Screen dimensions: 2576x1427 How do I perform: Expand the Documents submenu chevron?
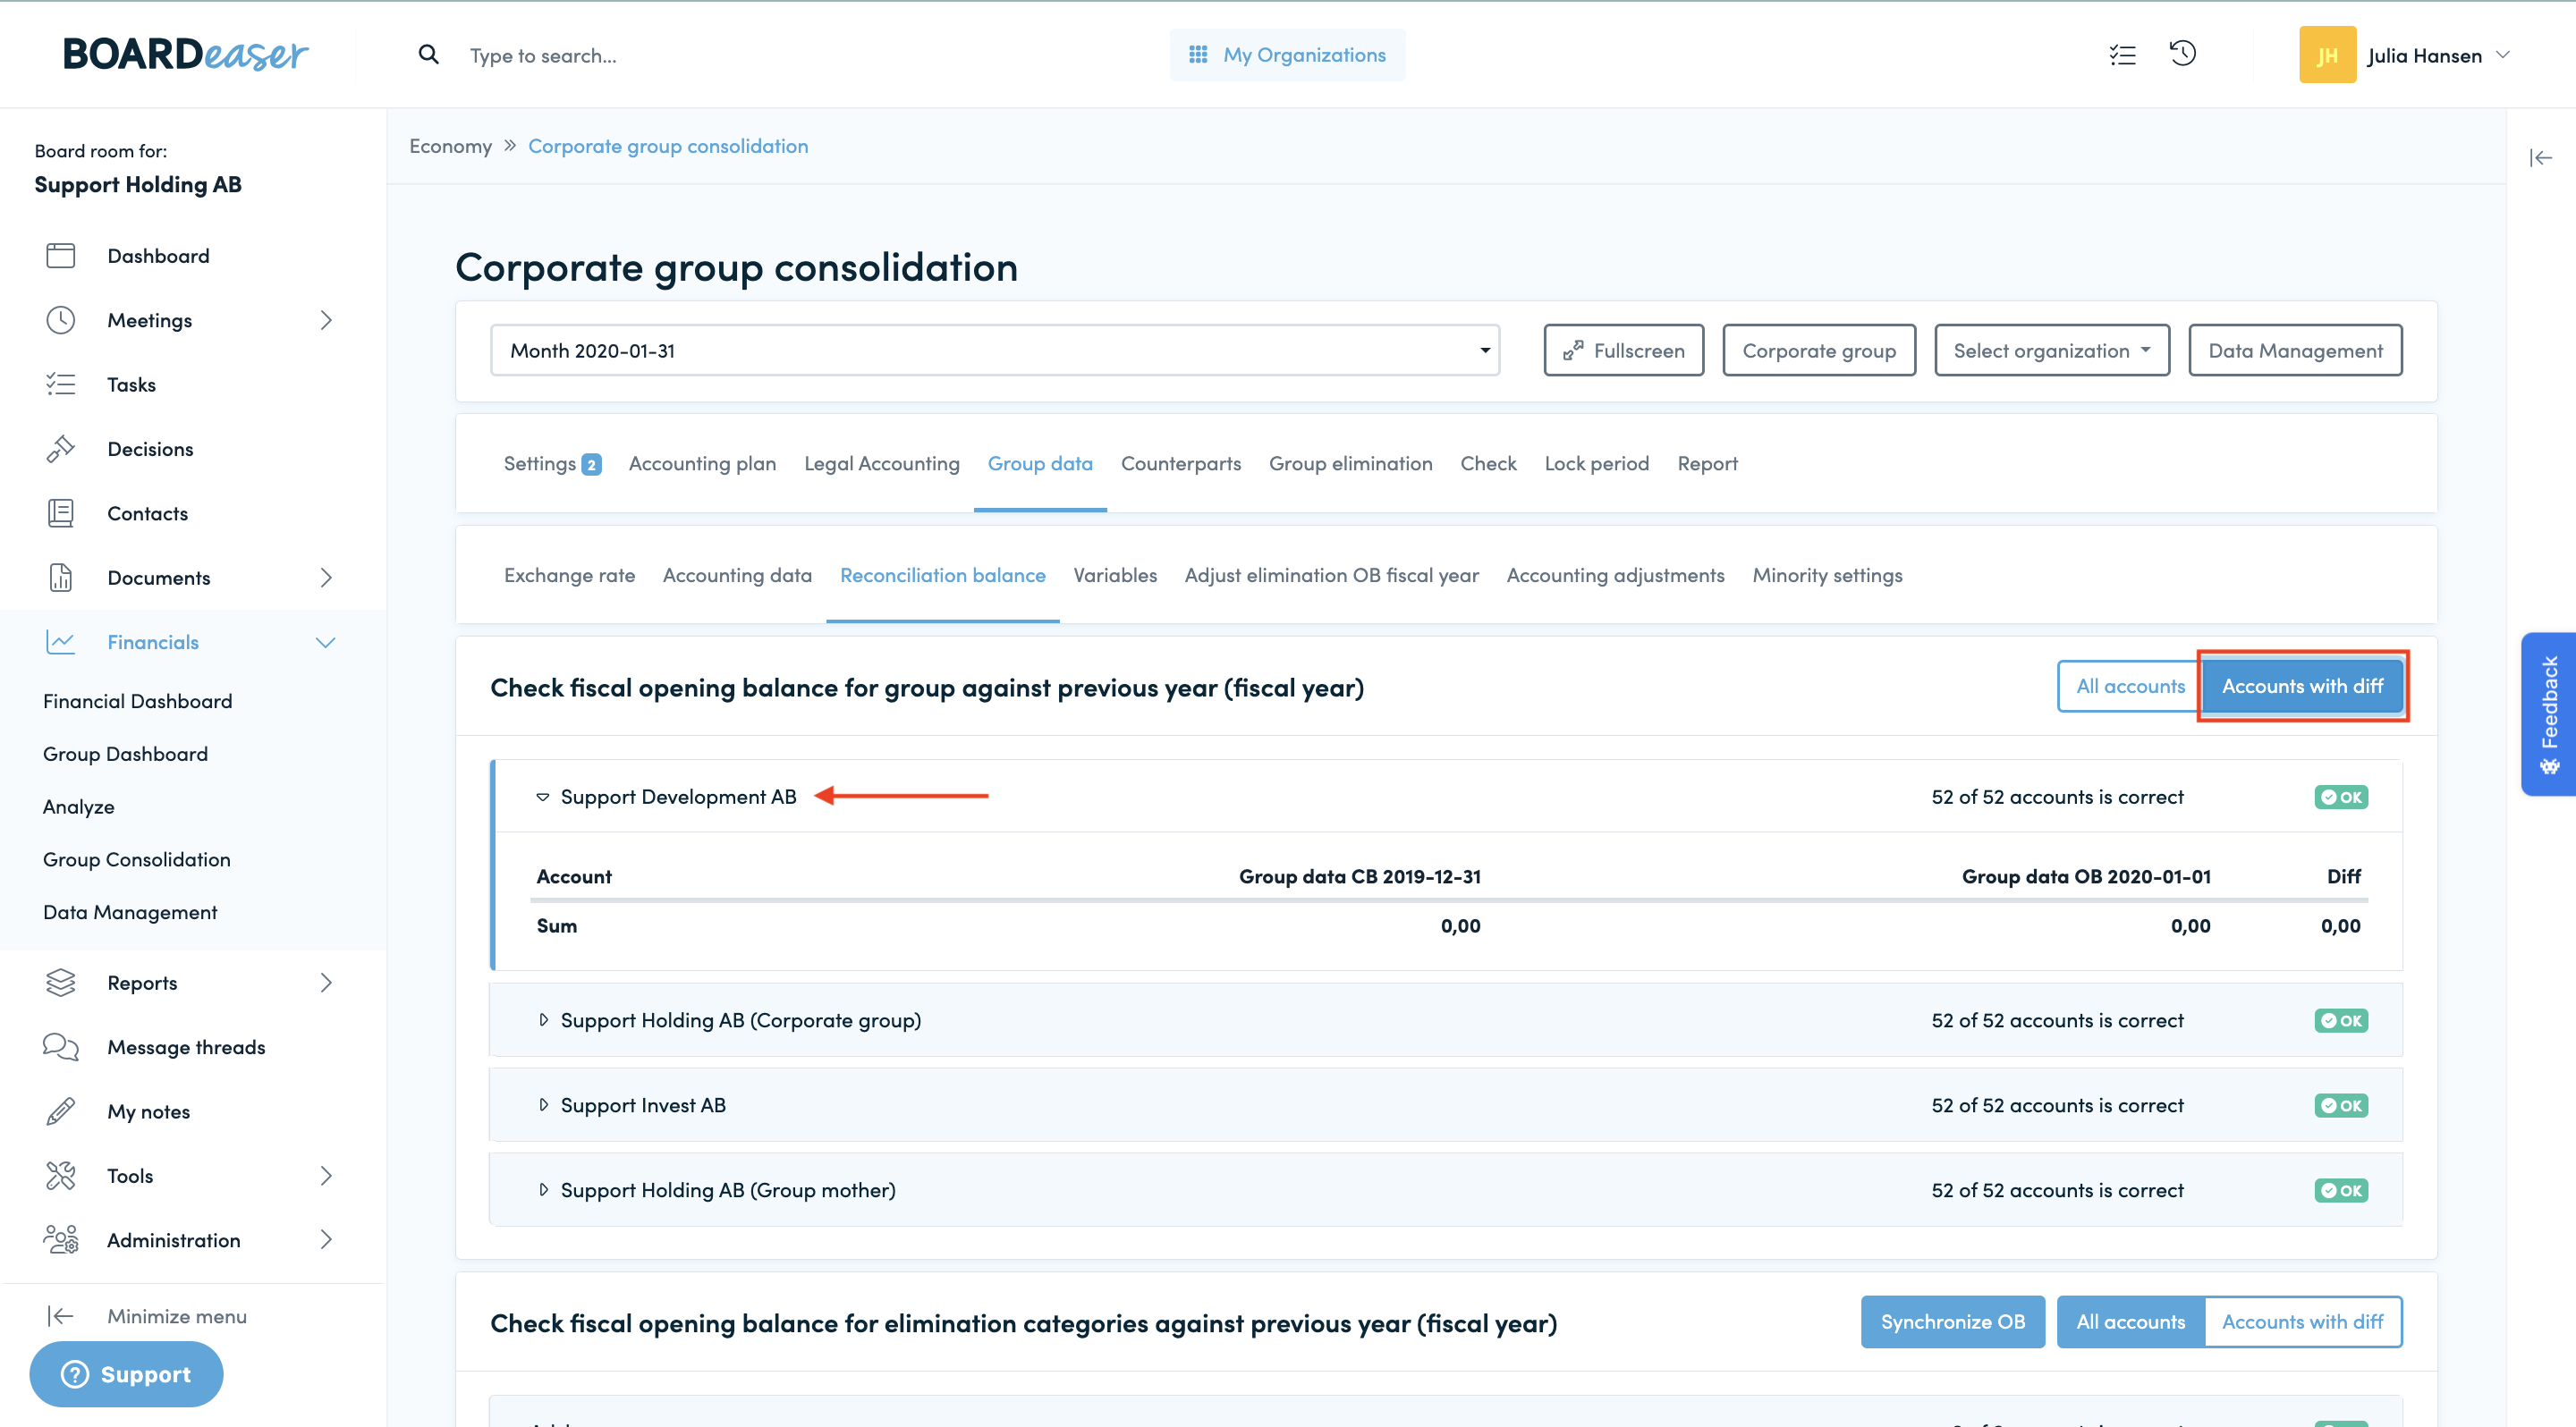pyautogui.click(x=326, y=578)
